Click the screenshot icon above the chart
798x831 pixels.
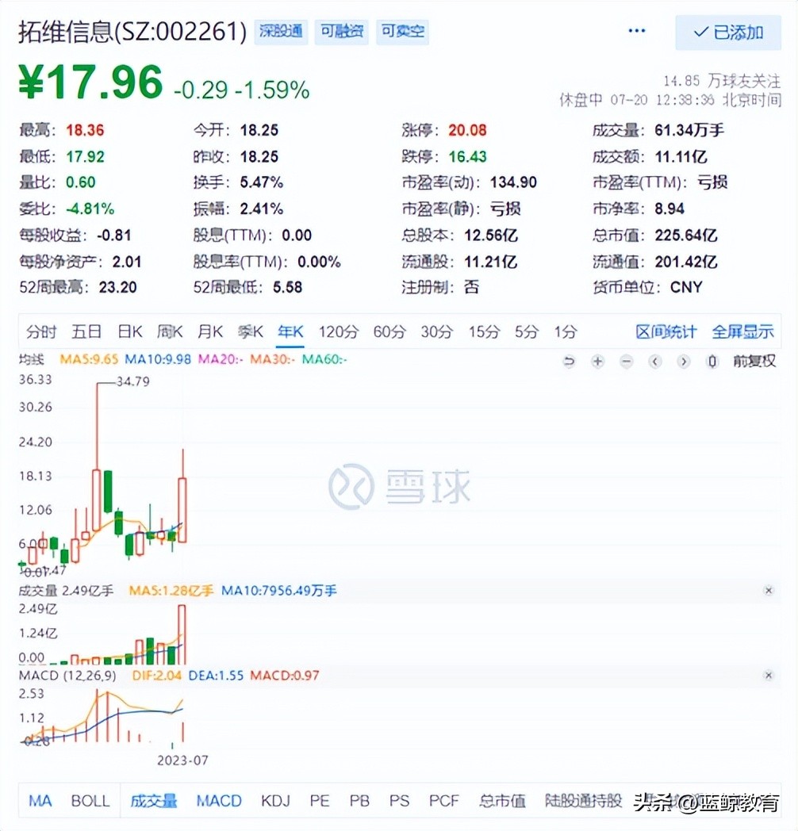click(711, 361)
